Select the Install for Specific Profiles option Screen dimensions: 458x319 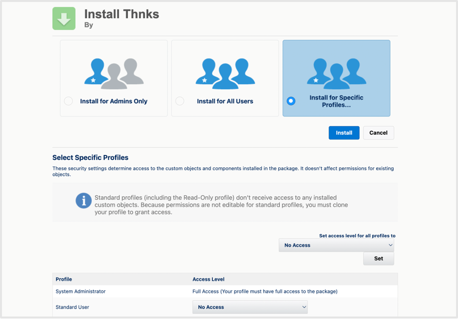[x=291, y=101]
